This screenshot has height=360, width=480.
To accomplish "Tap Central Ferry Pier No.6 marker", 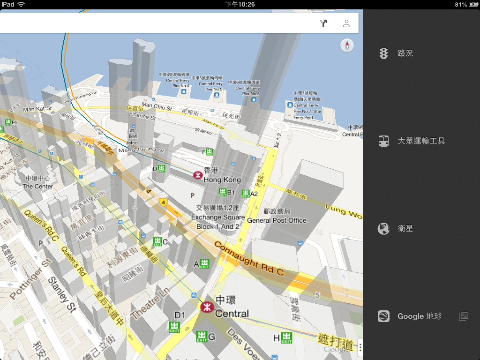I will point(255,94).
